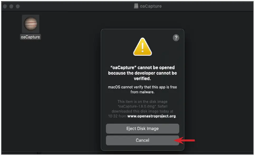The image size is (255, 156).
Task: Click the oaCapture label under the app icon
Action: click(30, 37)
